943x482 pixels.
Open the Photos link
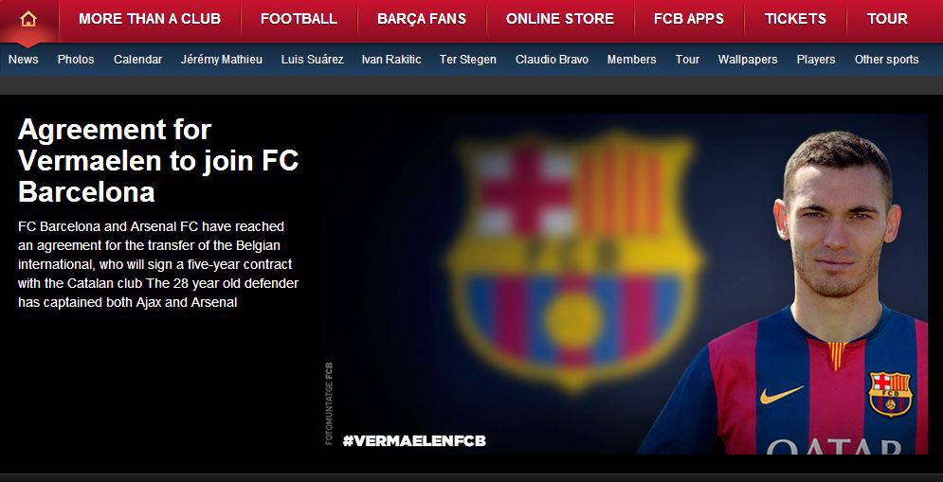tap(76, 60)
